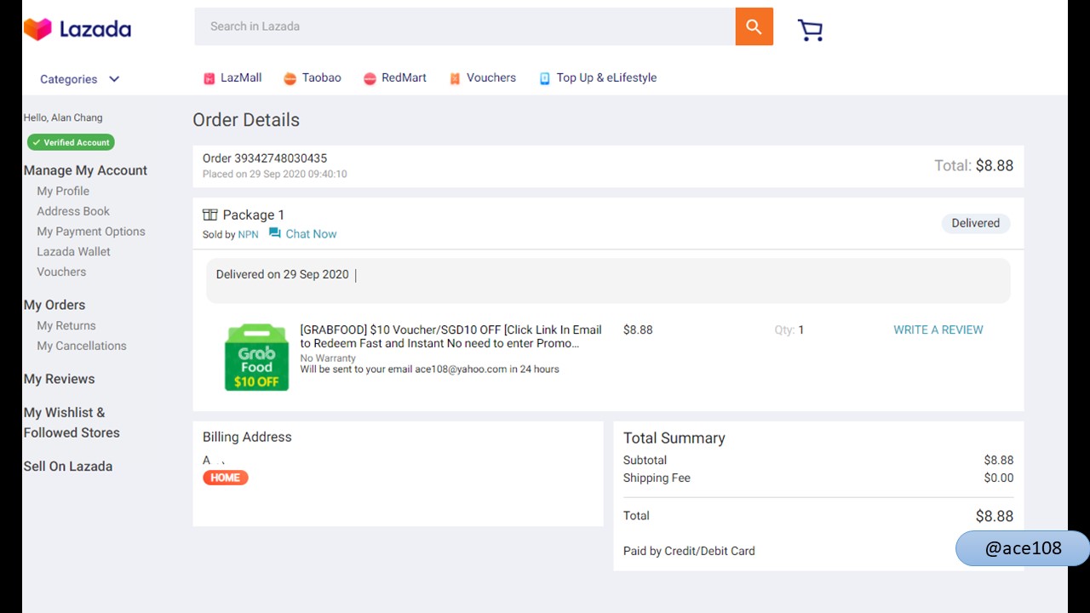The height and width of the screenshot is (613, 1090).
Task: Click the Delivered status badge
Action: [976, 223]
